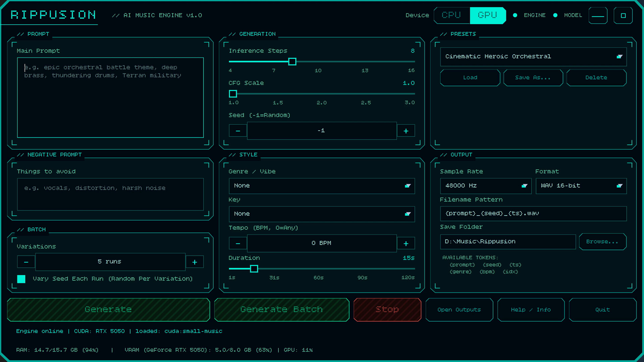Decrease the seed value with minus button
Screen dimensions: 644x362
pos(238,131)
